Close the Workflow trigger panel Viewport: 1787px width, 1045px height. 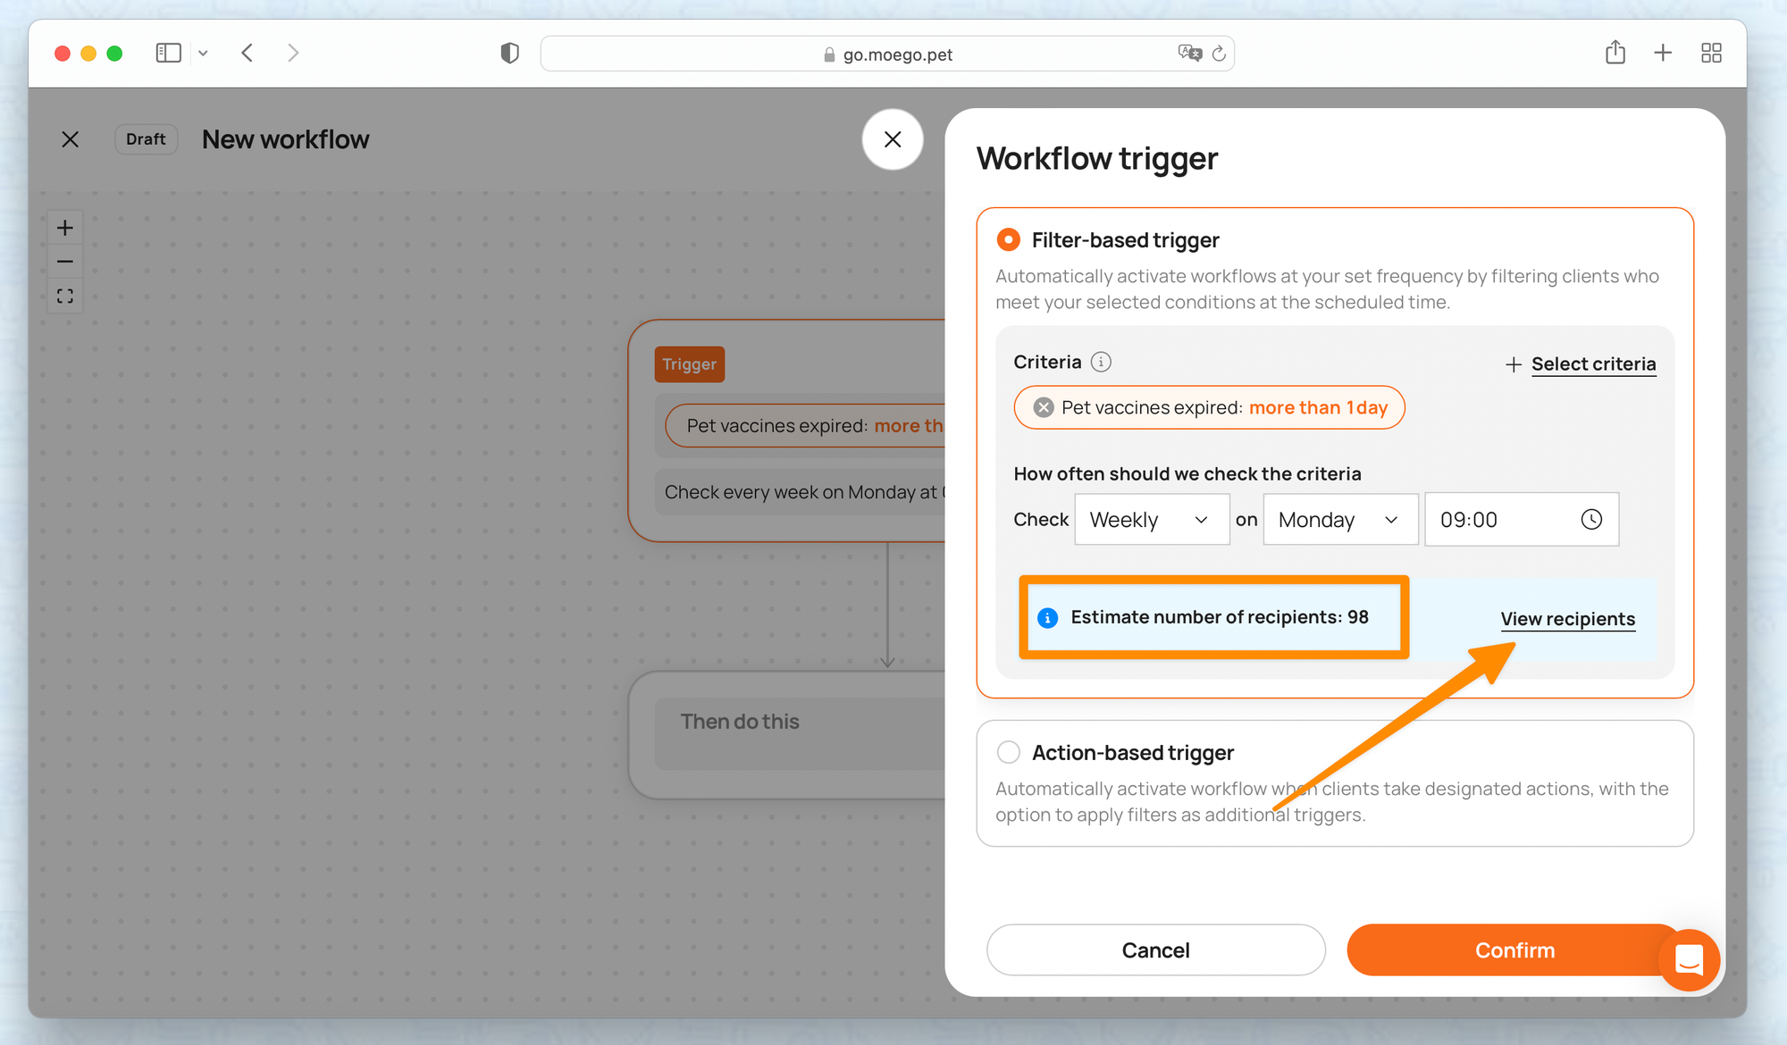892,139
